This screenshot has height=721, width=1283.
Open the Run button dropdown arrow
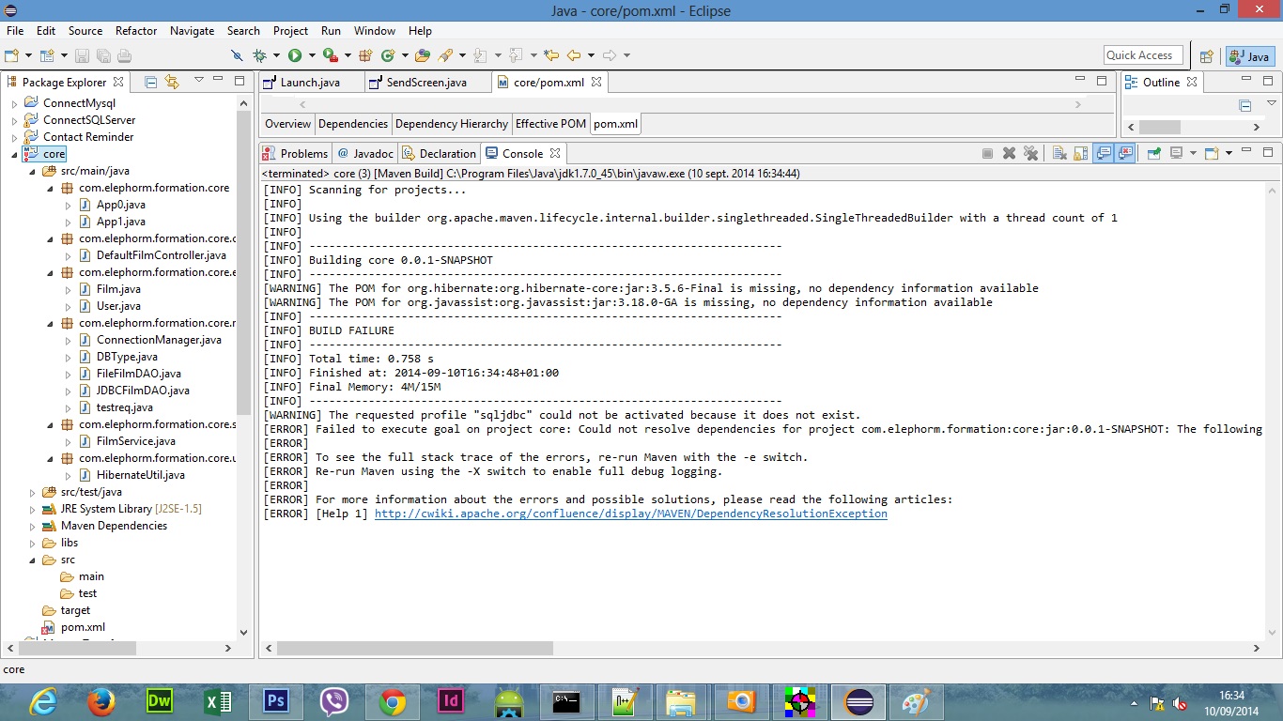coord(311,55)
